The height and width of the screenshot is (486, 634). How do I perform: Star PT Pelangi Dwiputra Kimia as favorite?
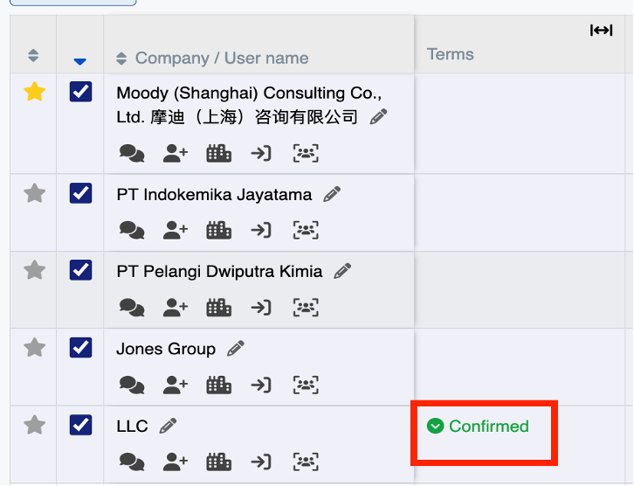34,270
